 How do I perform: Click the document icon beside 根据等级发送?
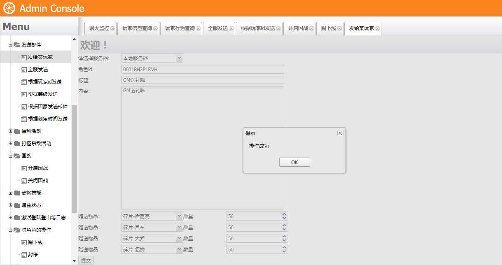[24, 94]
